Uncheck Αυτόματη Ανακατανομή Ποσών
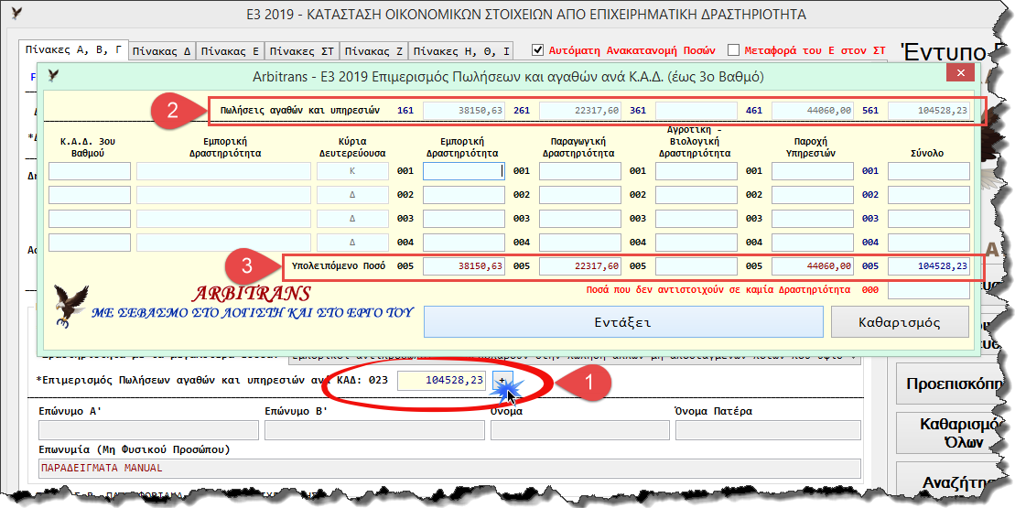This screenshot has width=1015, height=508. (537, 49)
